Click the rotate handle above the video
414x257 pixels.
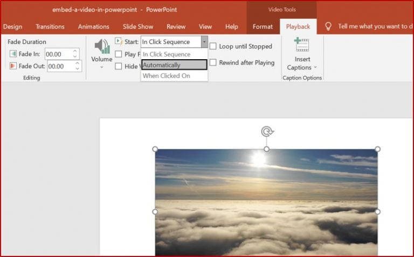coord(266,131)
